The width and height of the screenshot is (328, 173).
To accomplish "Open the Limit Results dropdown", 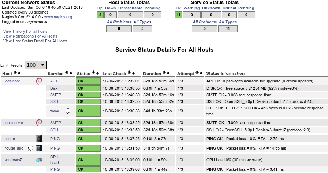I will (x=43, y=65).
